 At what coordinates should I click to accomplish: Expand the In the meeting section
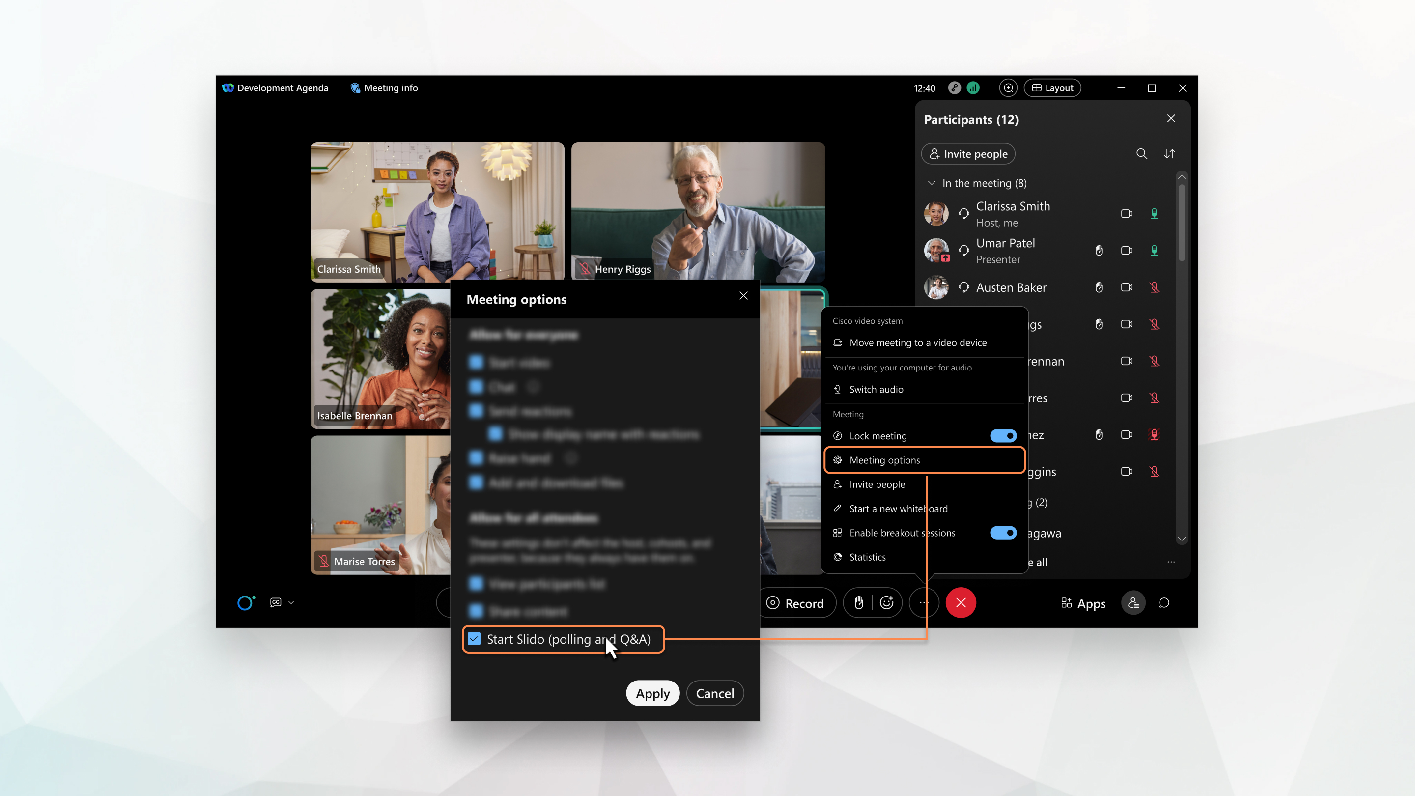(930, 182)
